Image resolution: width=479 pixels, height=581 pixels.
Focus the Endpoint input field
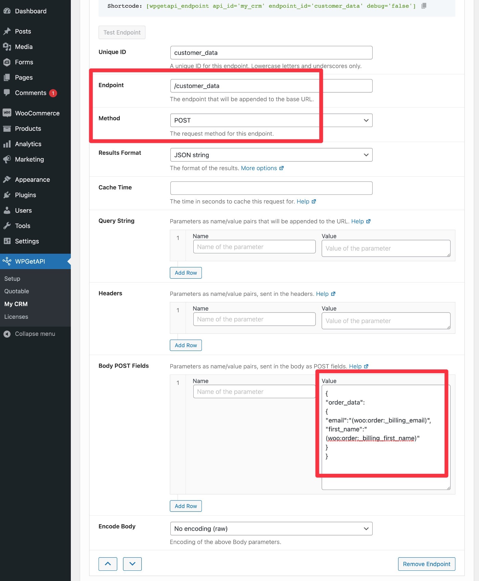(271, 86)
